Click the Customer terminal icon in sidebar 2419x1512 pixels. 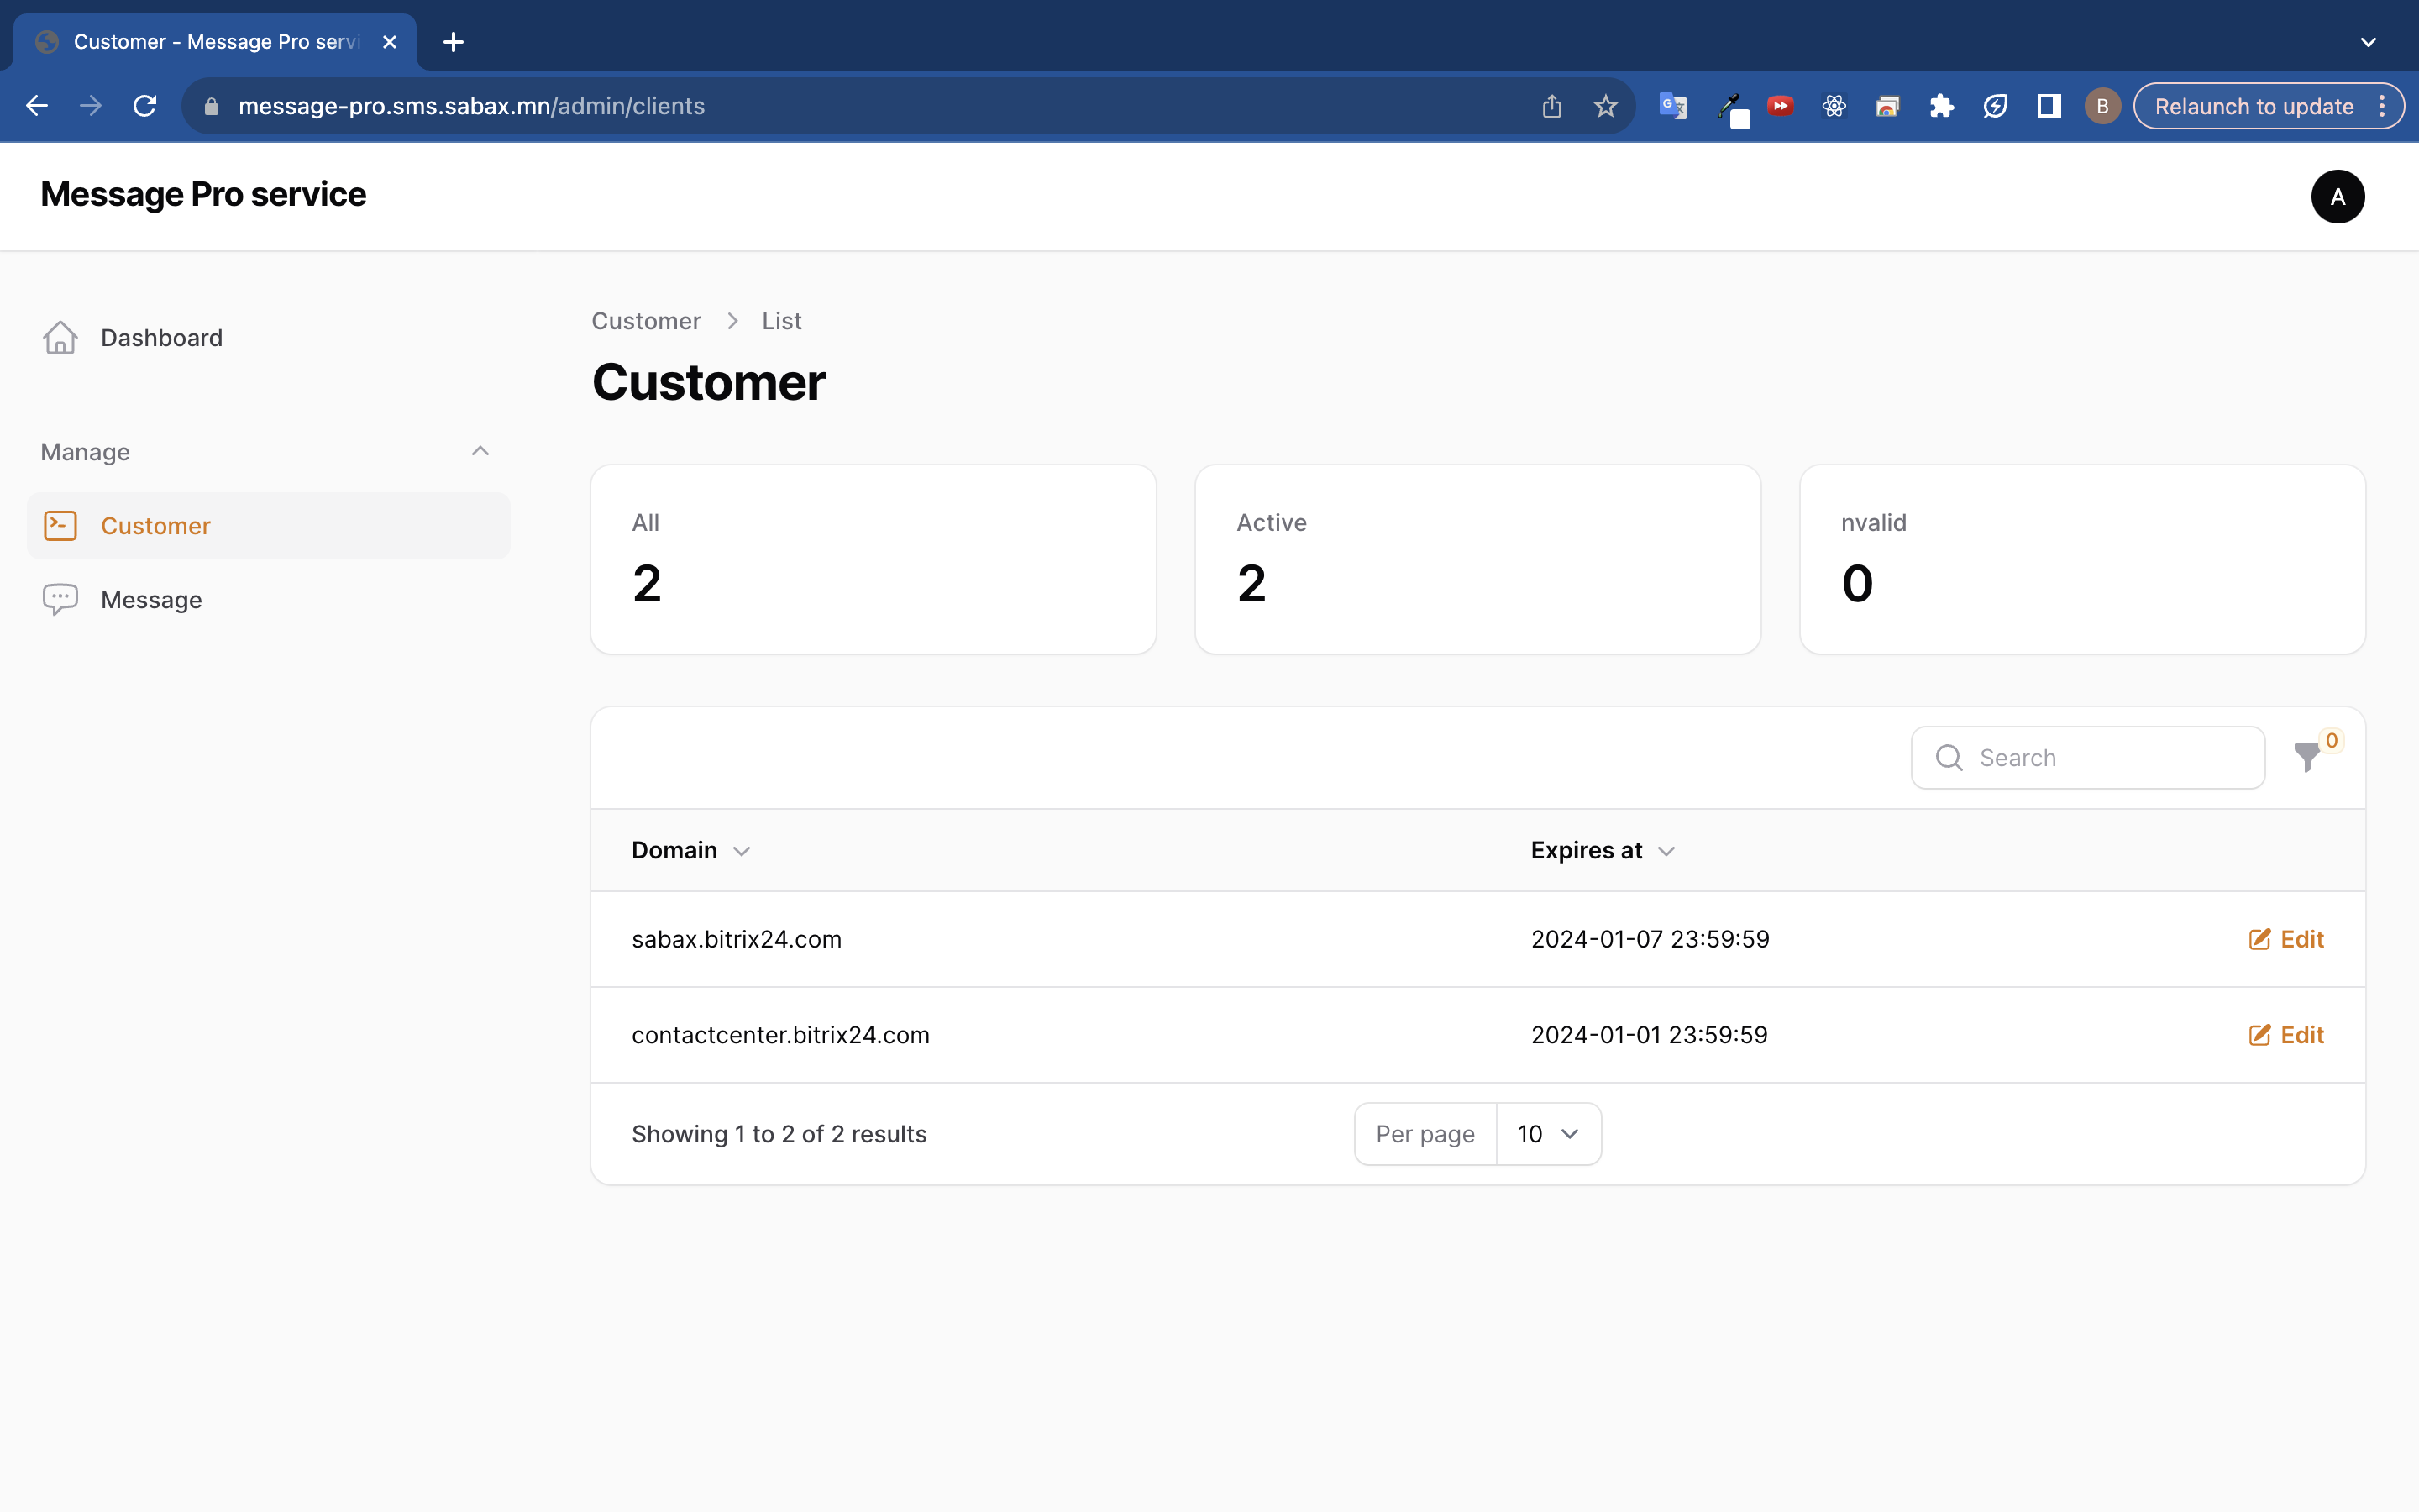(60, 526)
